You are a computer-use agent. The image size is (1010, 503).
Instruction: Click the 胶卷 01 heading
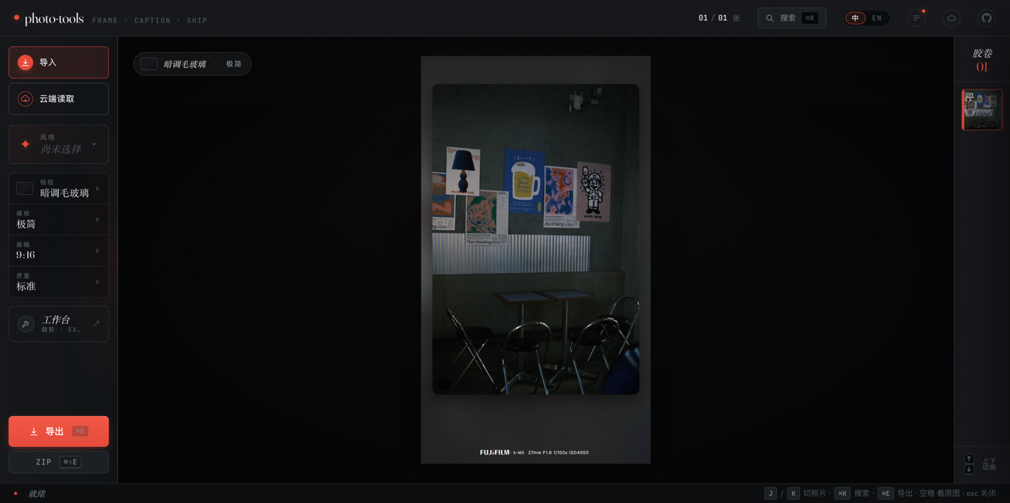(982, 60)
